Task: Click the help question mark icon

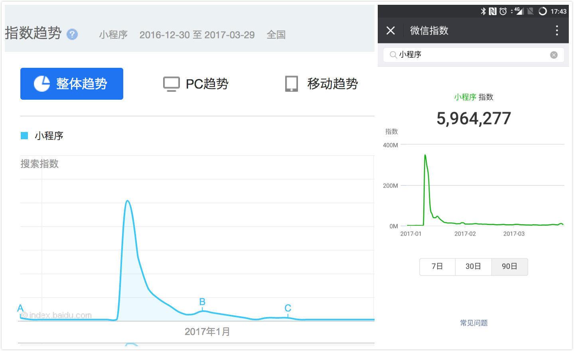Action: click(72, 34)
